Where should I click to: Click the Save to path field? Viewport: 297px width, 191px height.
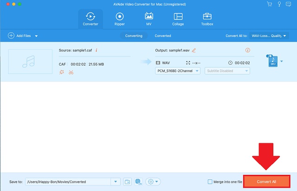coord(68,182)
